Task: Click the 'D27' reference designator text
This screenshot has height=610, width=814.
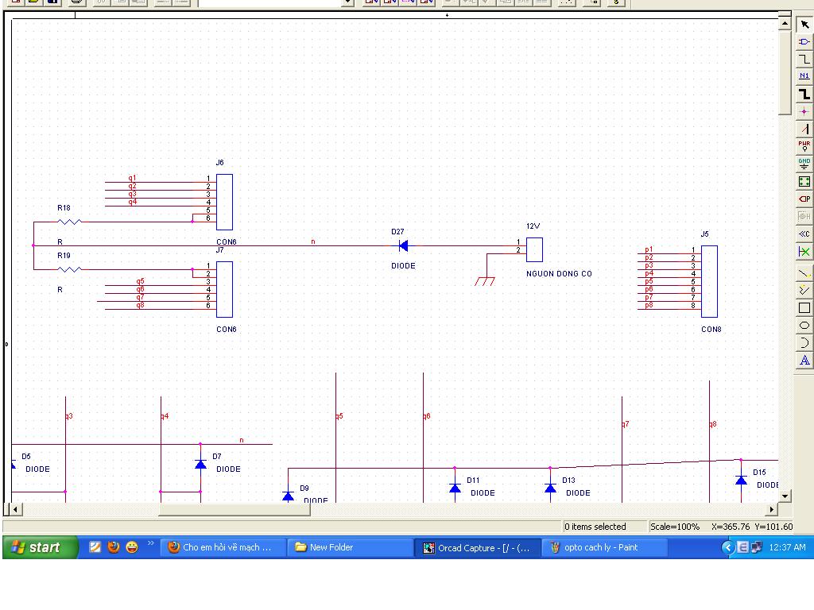Action: (397, 231)
